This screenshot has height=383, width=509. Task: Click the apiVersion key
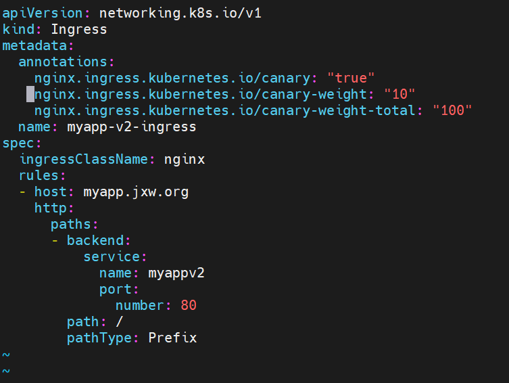coord(43,14)
